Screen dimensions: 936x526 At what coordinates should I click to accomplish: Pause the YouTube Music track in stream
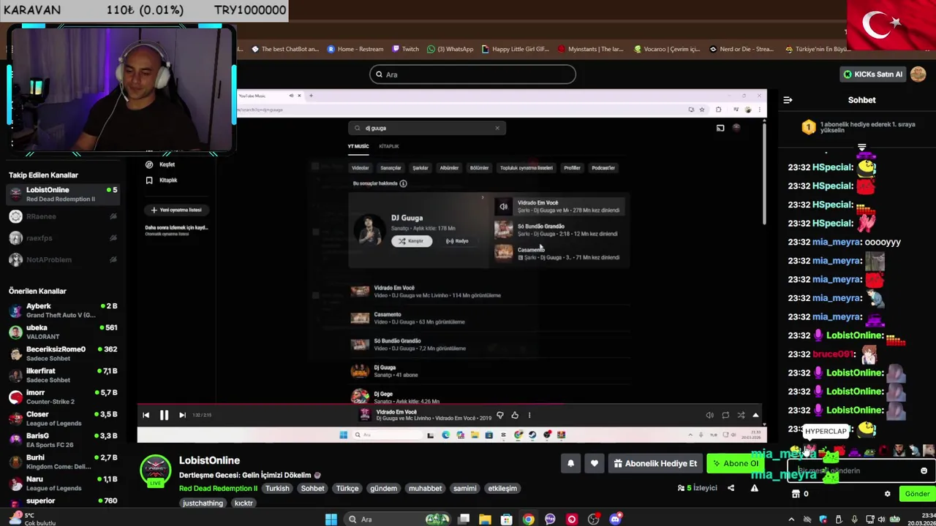[x=164, y=415]
